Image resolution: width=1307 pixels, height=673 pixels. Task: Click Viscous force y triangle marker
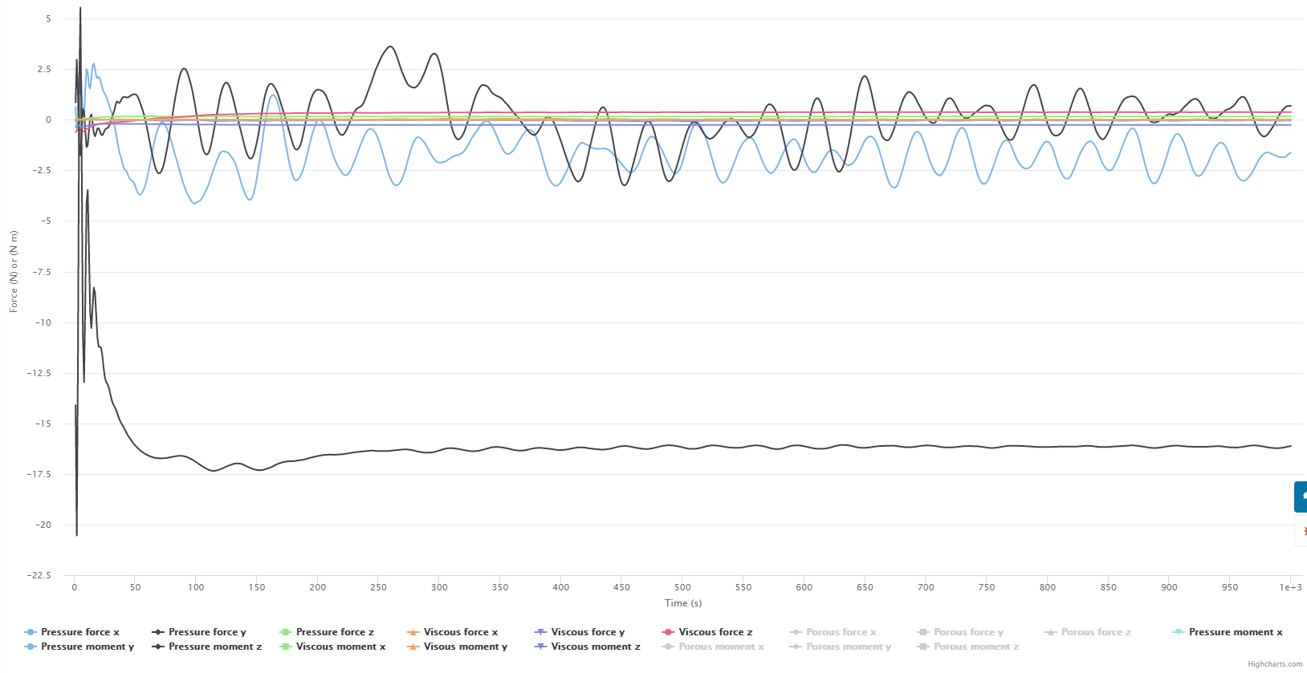[541, 632]
